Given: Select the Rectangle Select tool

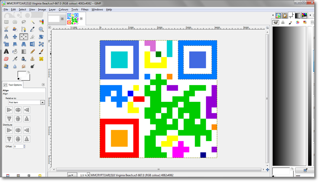Looking at the screenshot, I should click(x=6, y=22).
